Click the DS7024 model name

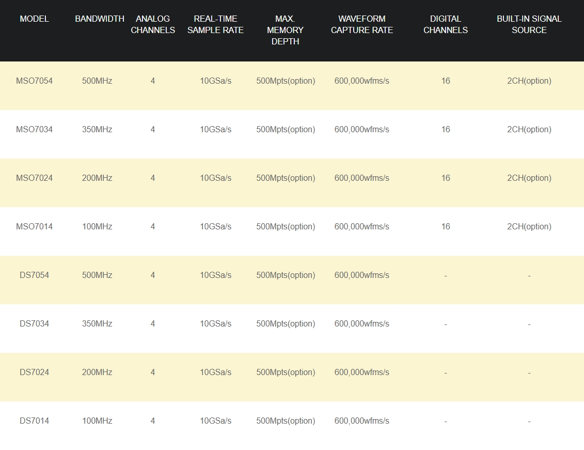34,372
